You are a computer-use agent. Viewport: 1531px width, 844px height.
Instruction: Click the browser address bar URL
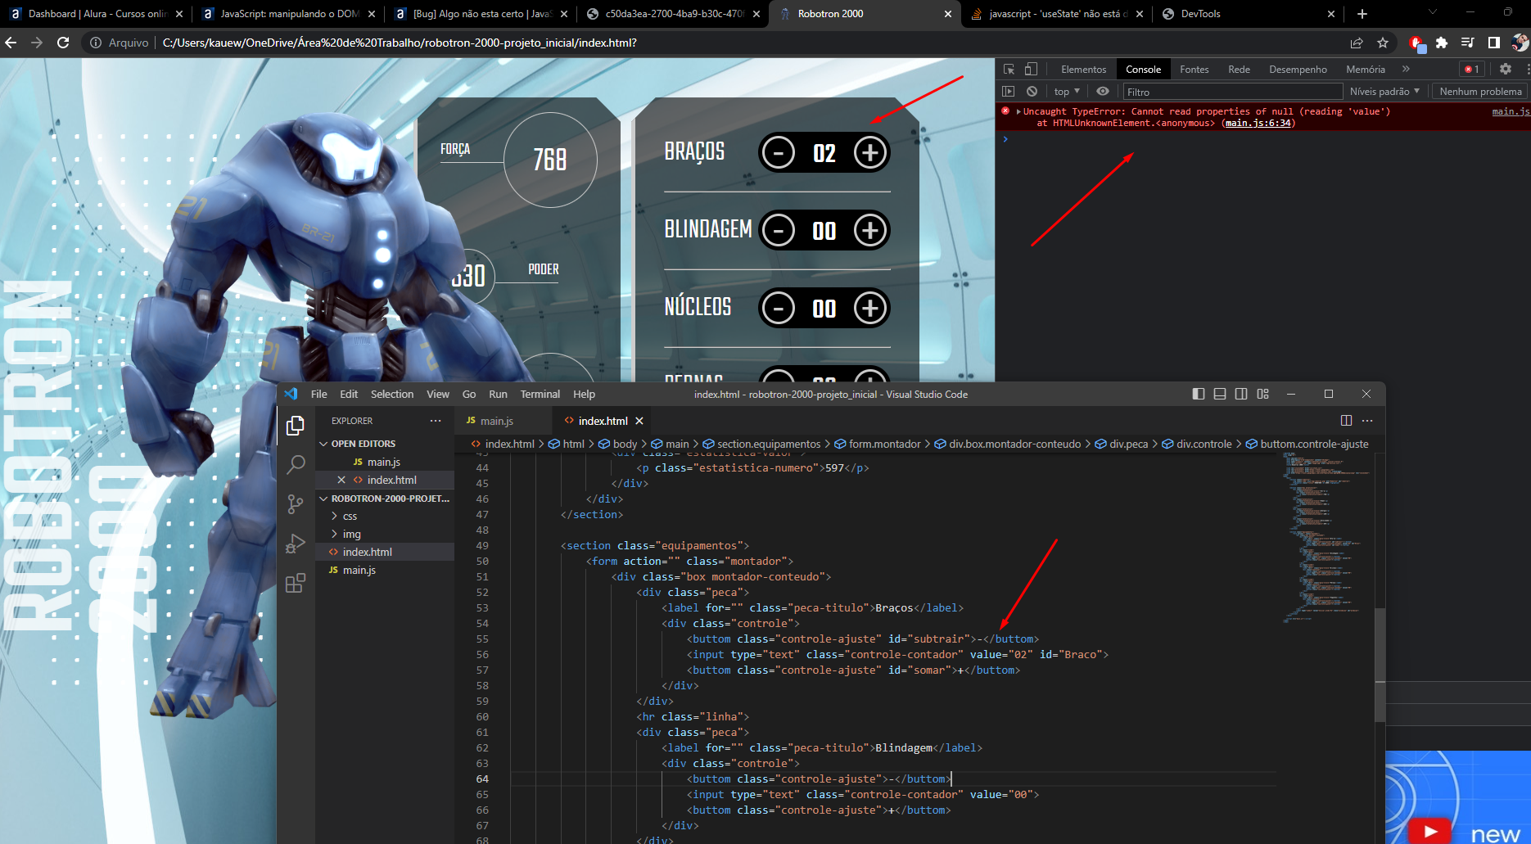[400, 43]
